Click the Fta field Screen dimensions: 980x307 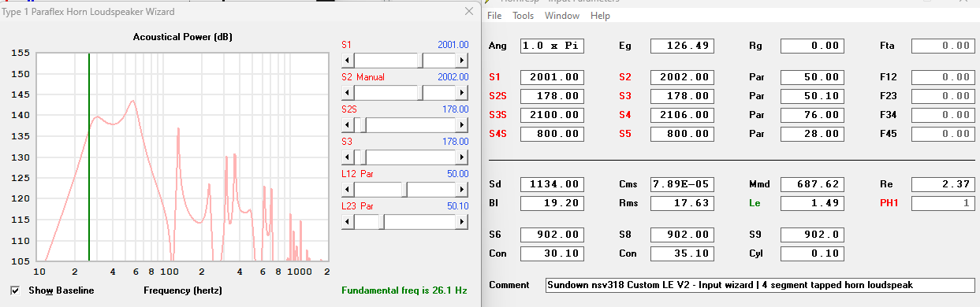(x=943, y=46)
